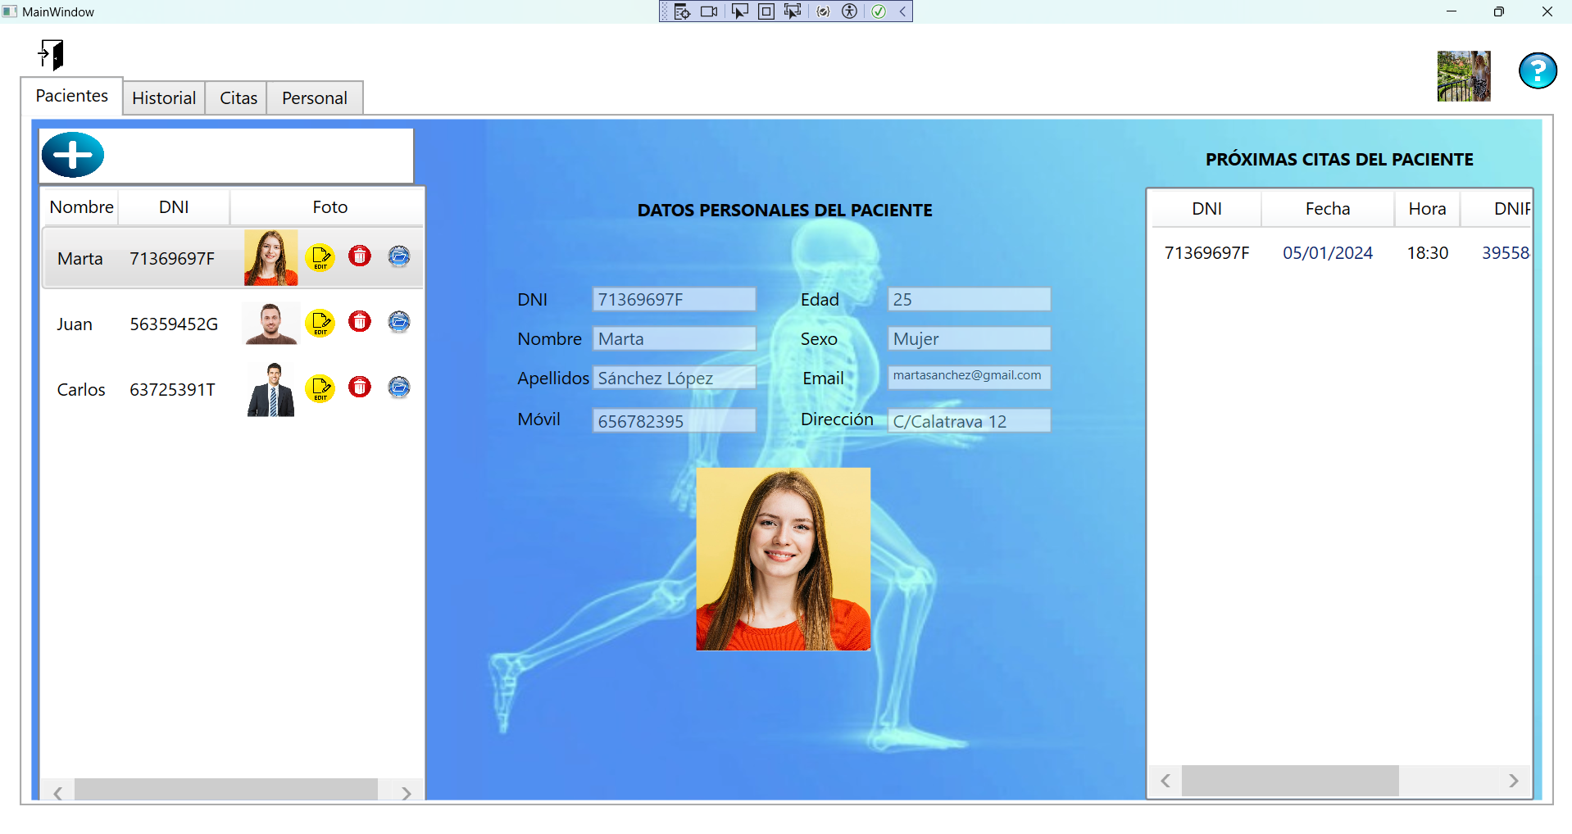This screenshot has width=1572, height=834.
Task: Click the patient list horizontal scrollbar thumb
Action: (x=226, y=790)
